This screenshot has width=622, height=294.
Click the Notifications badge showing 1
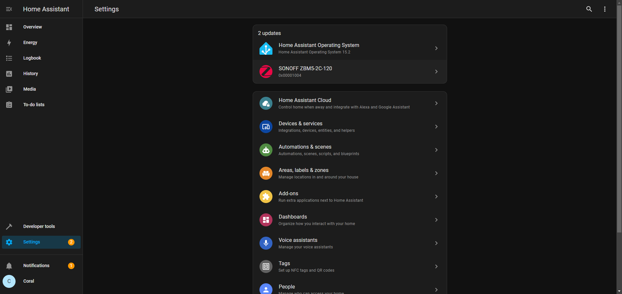click(x=71, y=266)
